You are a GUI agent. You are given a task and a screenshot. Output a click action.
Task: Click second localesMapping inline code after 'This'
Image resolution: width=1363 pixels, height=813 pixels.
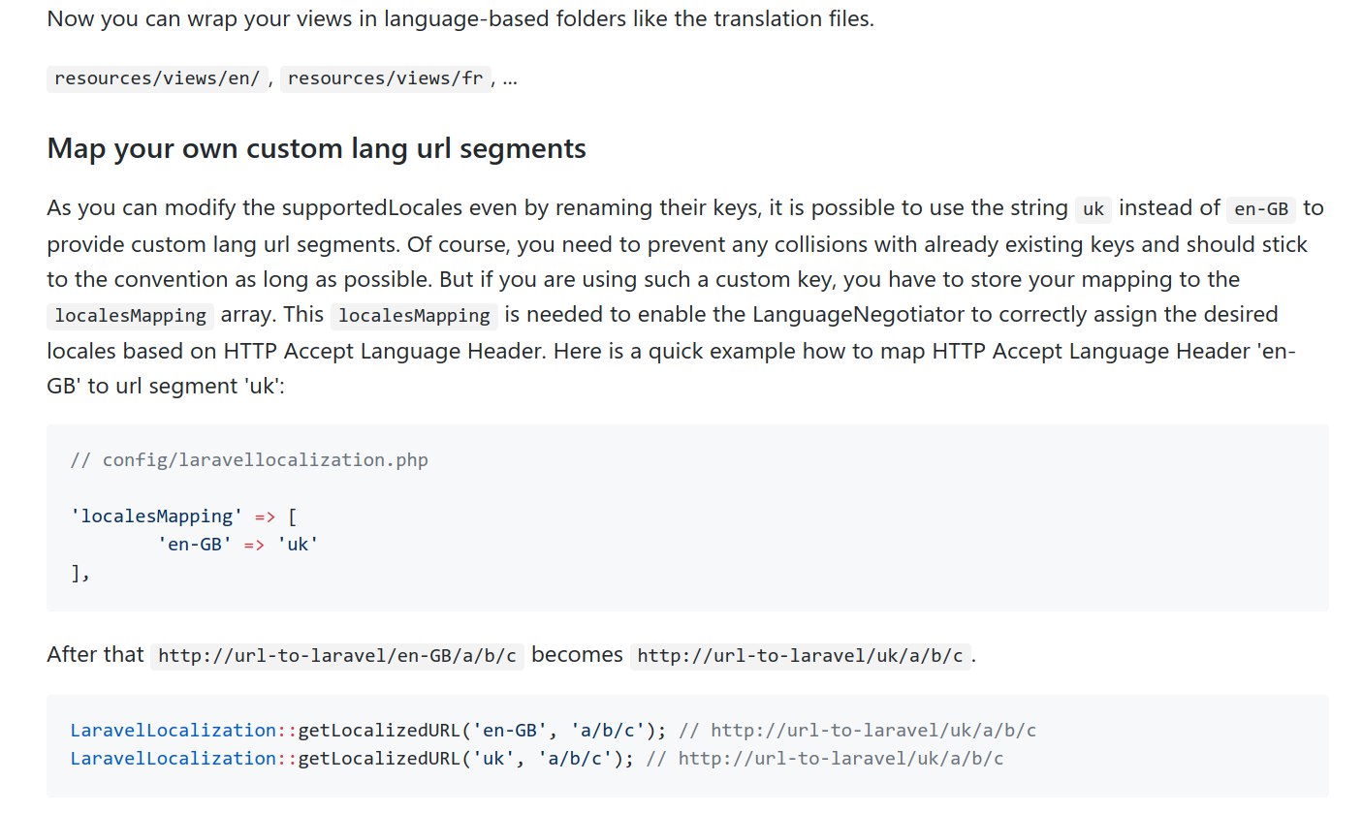point(415,316)
